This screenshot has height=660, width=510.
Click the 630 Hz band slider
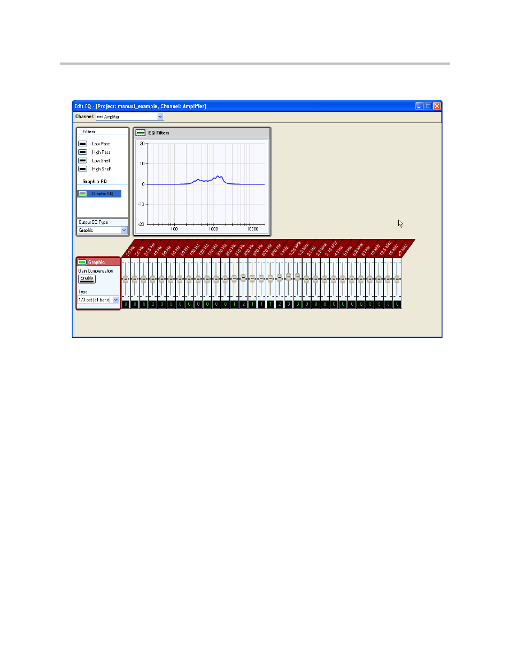tap(261, 278)
